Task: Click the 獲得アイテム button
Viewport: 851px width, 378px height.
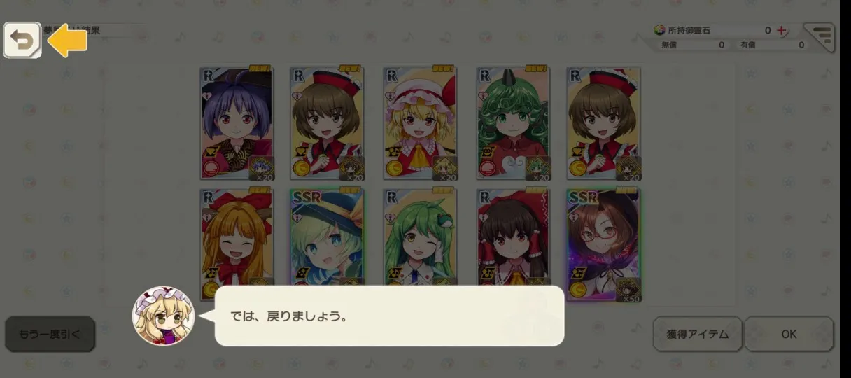Action: (x=697, y=334)
